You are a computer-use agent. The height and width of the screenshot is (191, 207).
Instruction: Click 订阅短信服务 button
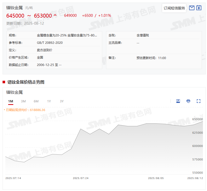pos(174,8)
